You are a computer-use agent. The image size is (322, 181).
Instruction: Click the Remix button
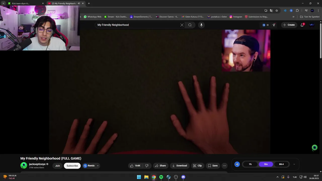89,166
